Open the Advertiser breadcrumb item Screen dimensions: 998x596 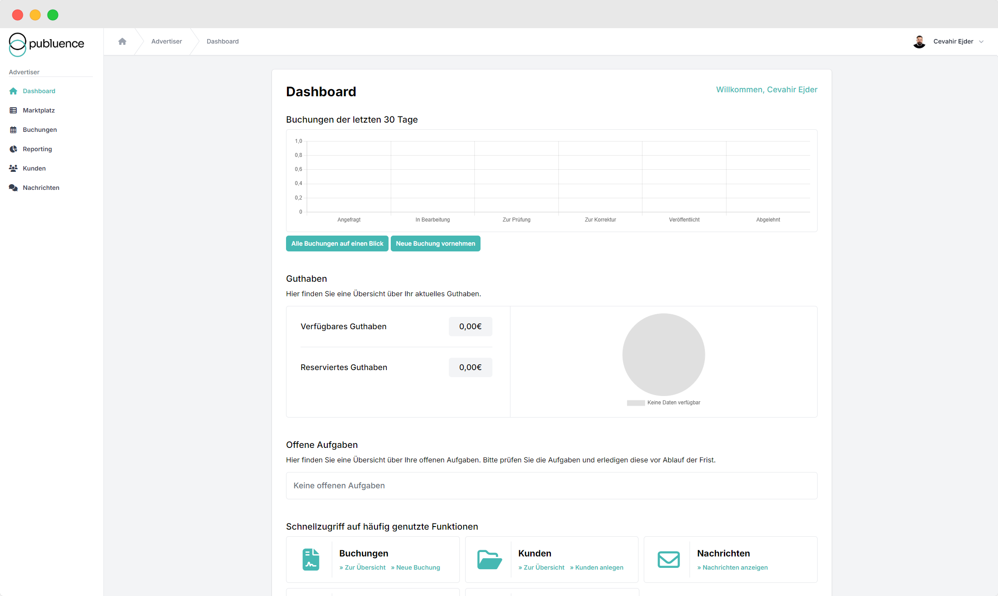(166, 41)
